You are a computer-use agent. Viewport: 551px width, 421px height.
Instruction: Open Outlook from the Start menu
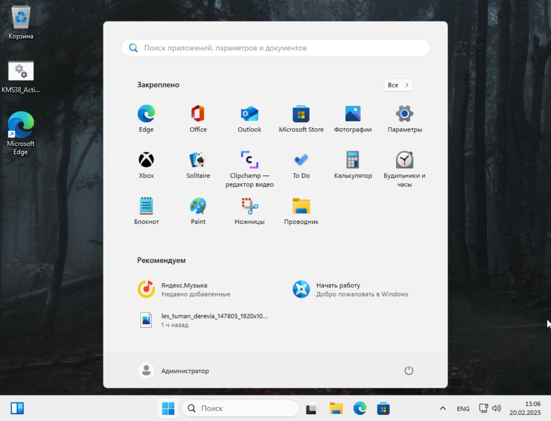tap(250, 119)
